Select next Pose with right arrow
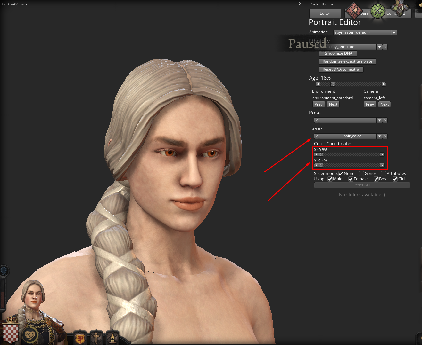The width and height of the screenshot is (422, 345). [385, 120]
